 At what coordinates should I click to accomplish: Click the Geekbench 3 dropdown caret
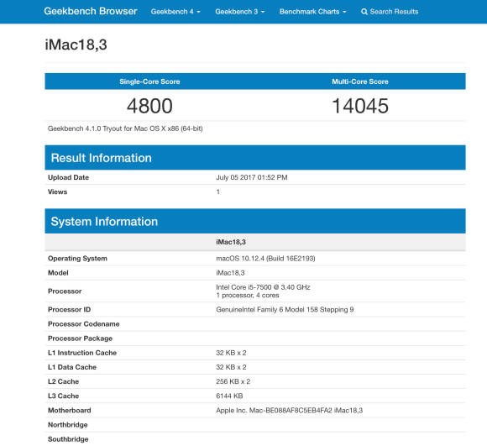click(263, 12)
